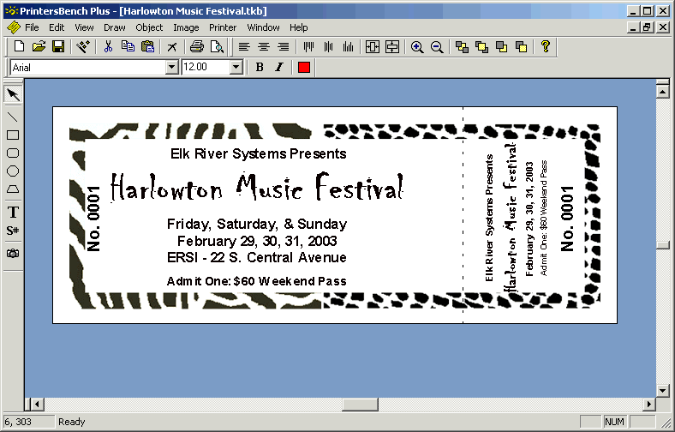Toggle Bold text formatting
Image resolution: width=675 pixels, height=432 pixels.
[x=260, y=67]
